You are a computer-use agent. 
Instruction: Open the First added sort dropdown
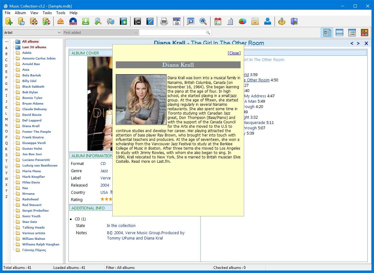pos(101,33)
